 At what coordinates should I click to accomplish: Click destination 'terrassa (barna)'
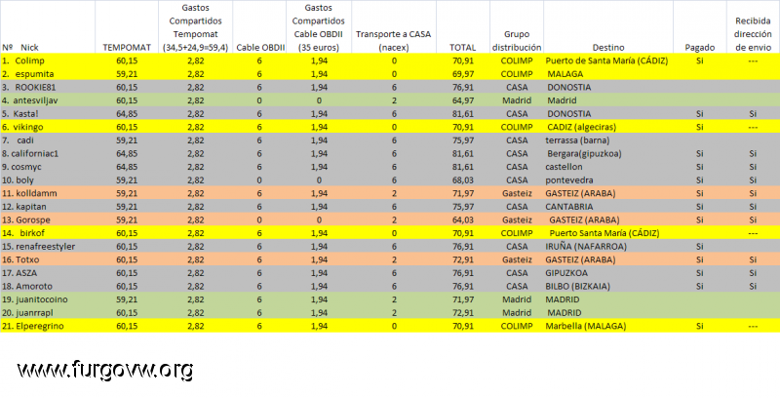click(577, 140)
